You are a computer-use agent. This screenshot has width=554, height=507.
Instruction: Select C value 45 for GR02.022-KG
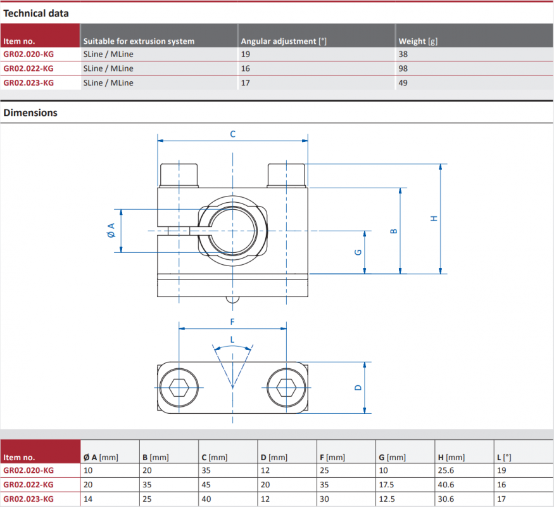pos(206,484)
